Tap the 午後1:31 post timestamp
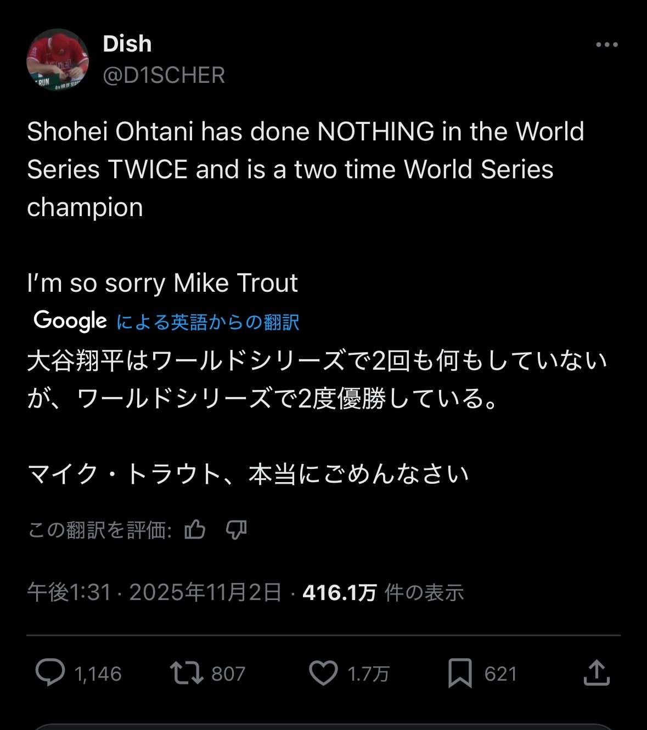 pos(69,592)
